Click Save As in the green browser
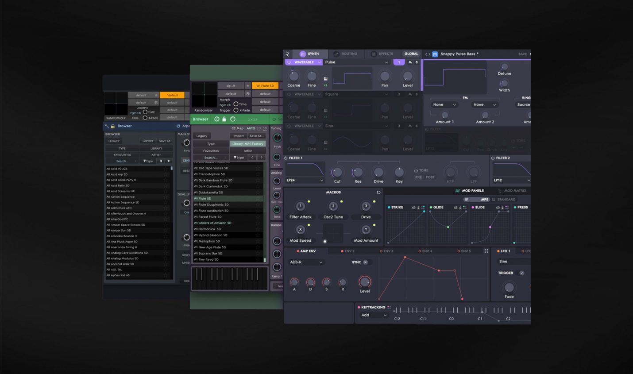The image size is (633, 374). click(257, 136)
